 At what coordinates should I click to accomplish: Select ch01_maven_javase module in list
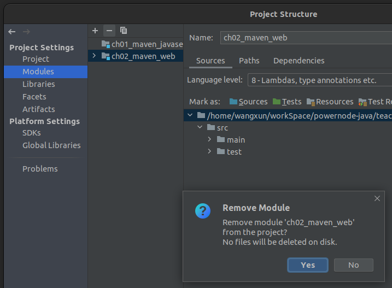pos(147,44)
